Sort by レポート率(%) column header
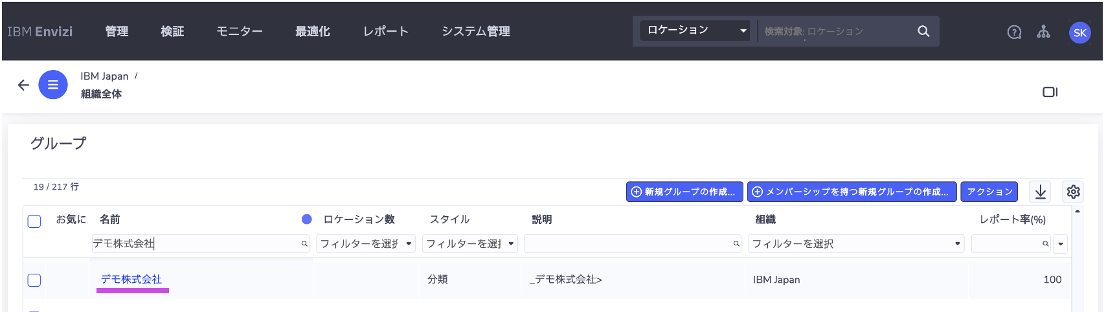 click(1013, 219)
